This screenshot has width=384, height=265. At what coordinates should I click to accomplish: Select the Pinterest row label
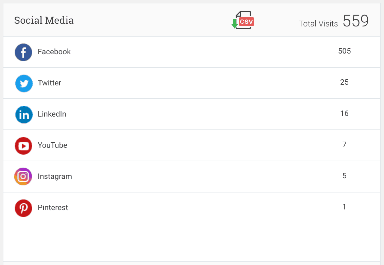tap(53, 208)
